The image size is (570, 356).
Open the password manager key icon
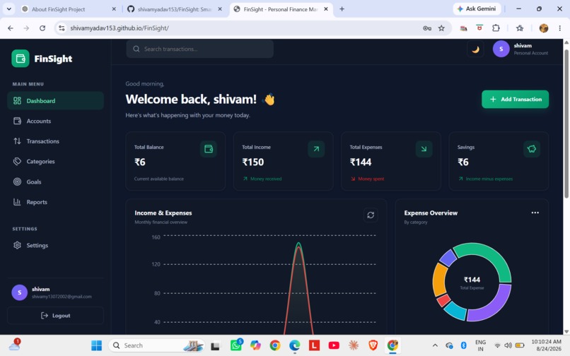click(x=427, y=28)
